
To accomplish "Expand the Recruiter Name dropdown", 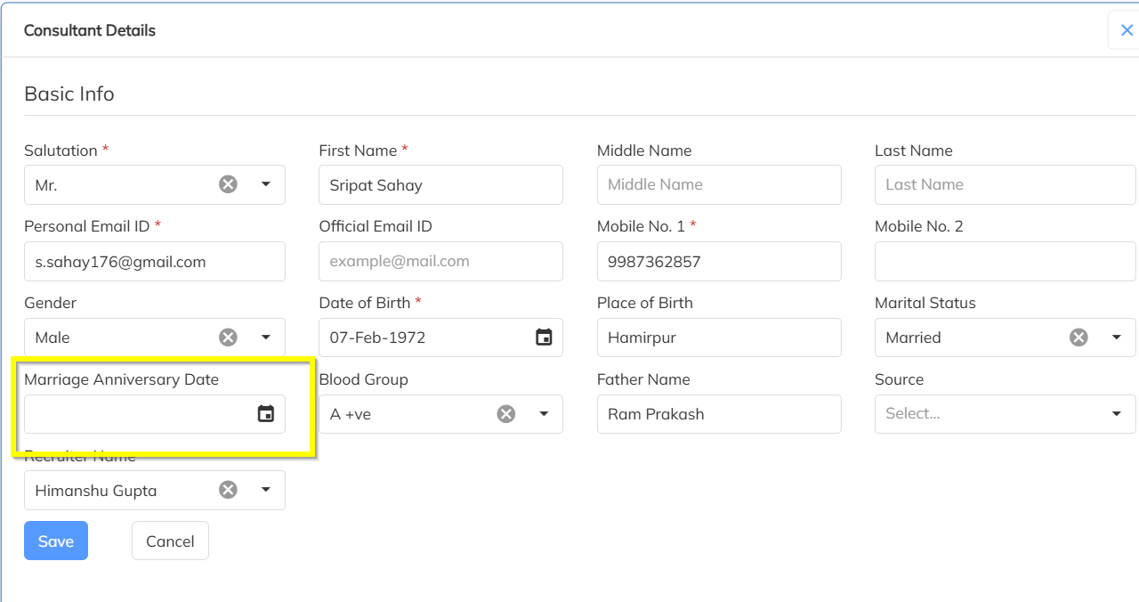I will [266, 490].
